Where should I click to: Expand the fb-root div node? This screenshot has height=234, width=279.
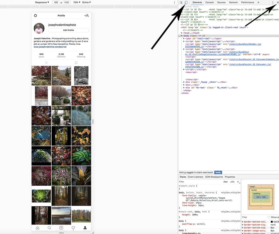click(x=184, y=88)
